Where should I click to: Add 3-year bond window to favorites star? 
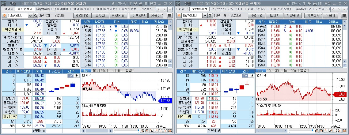pos(113,3)
